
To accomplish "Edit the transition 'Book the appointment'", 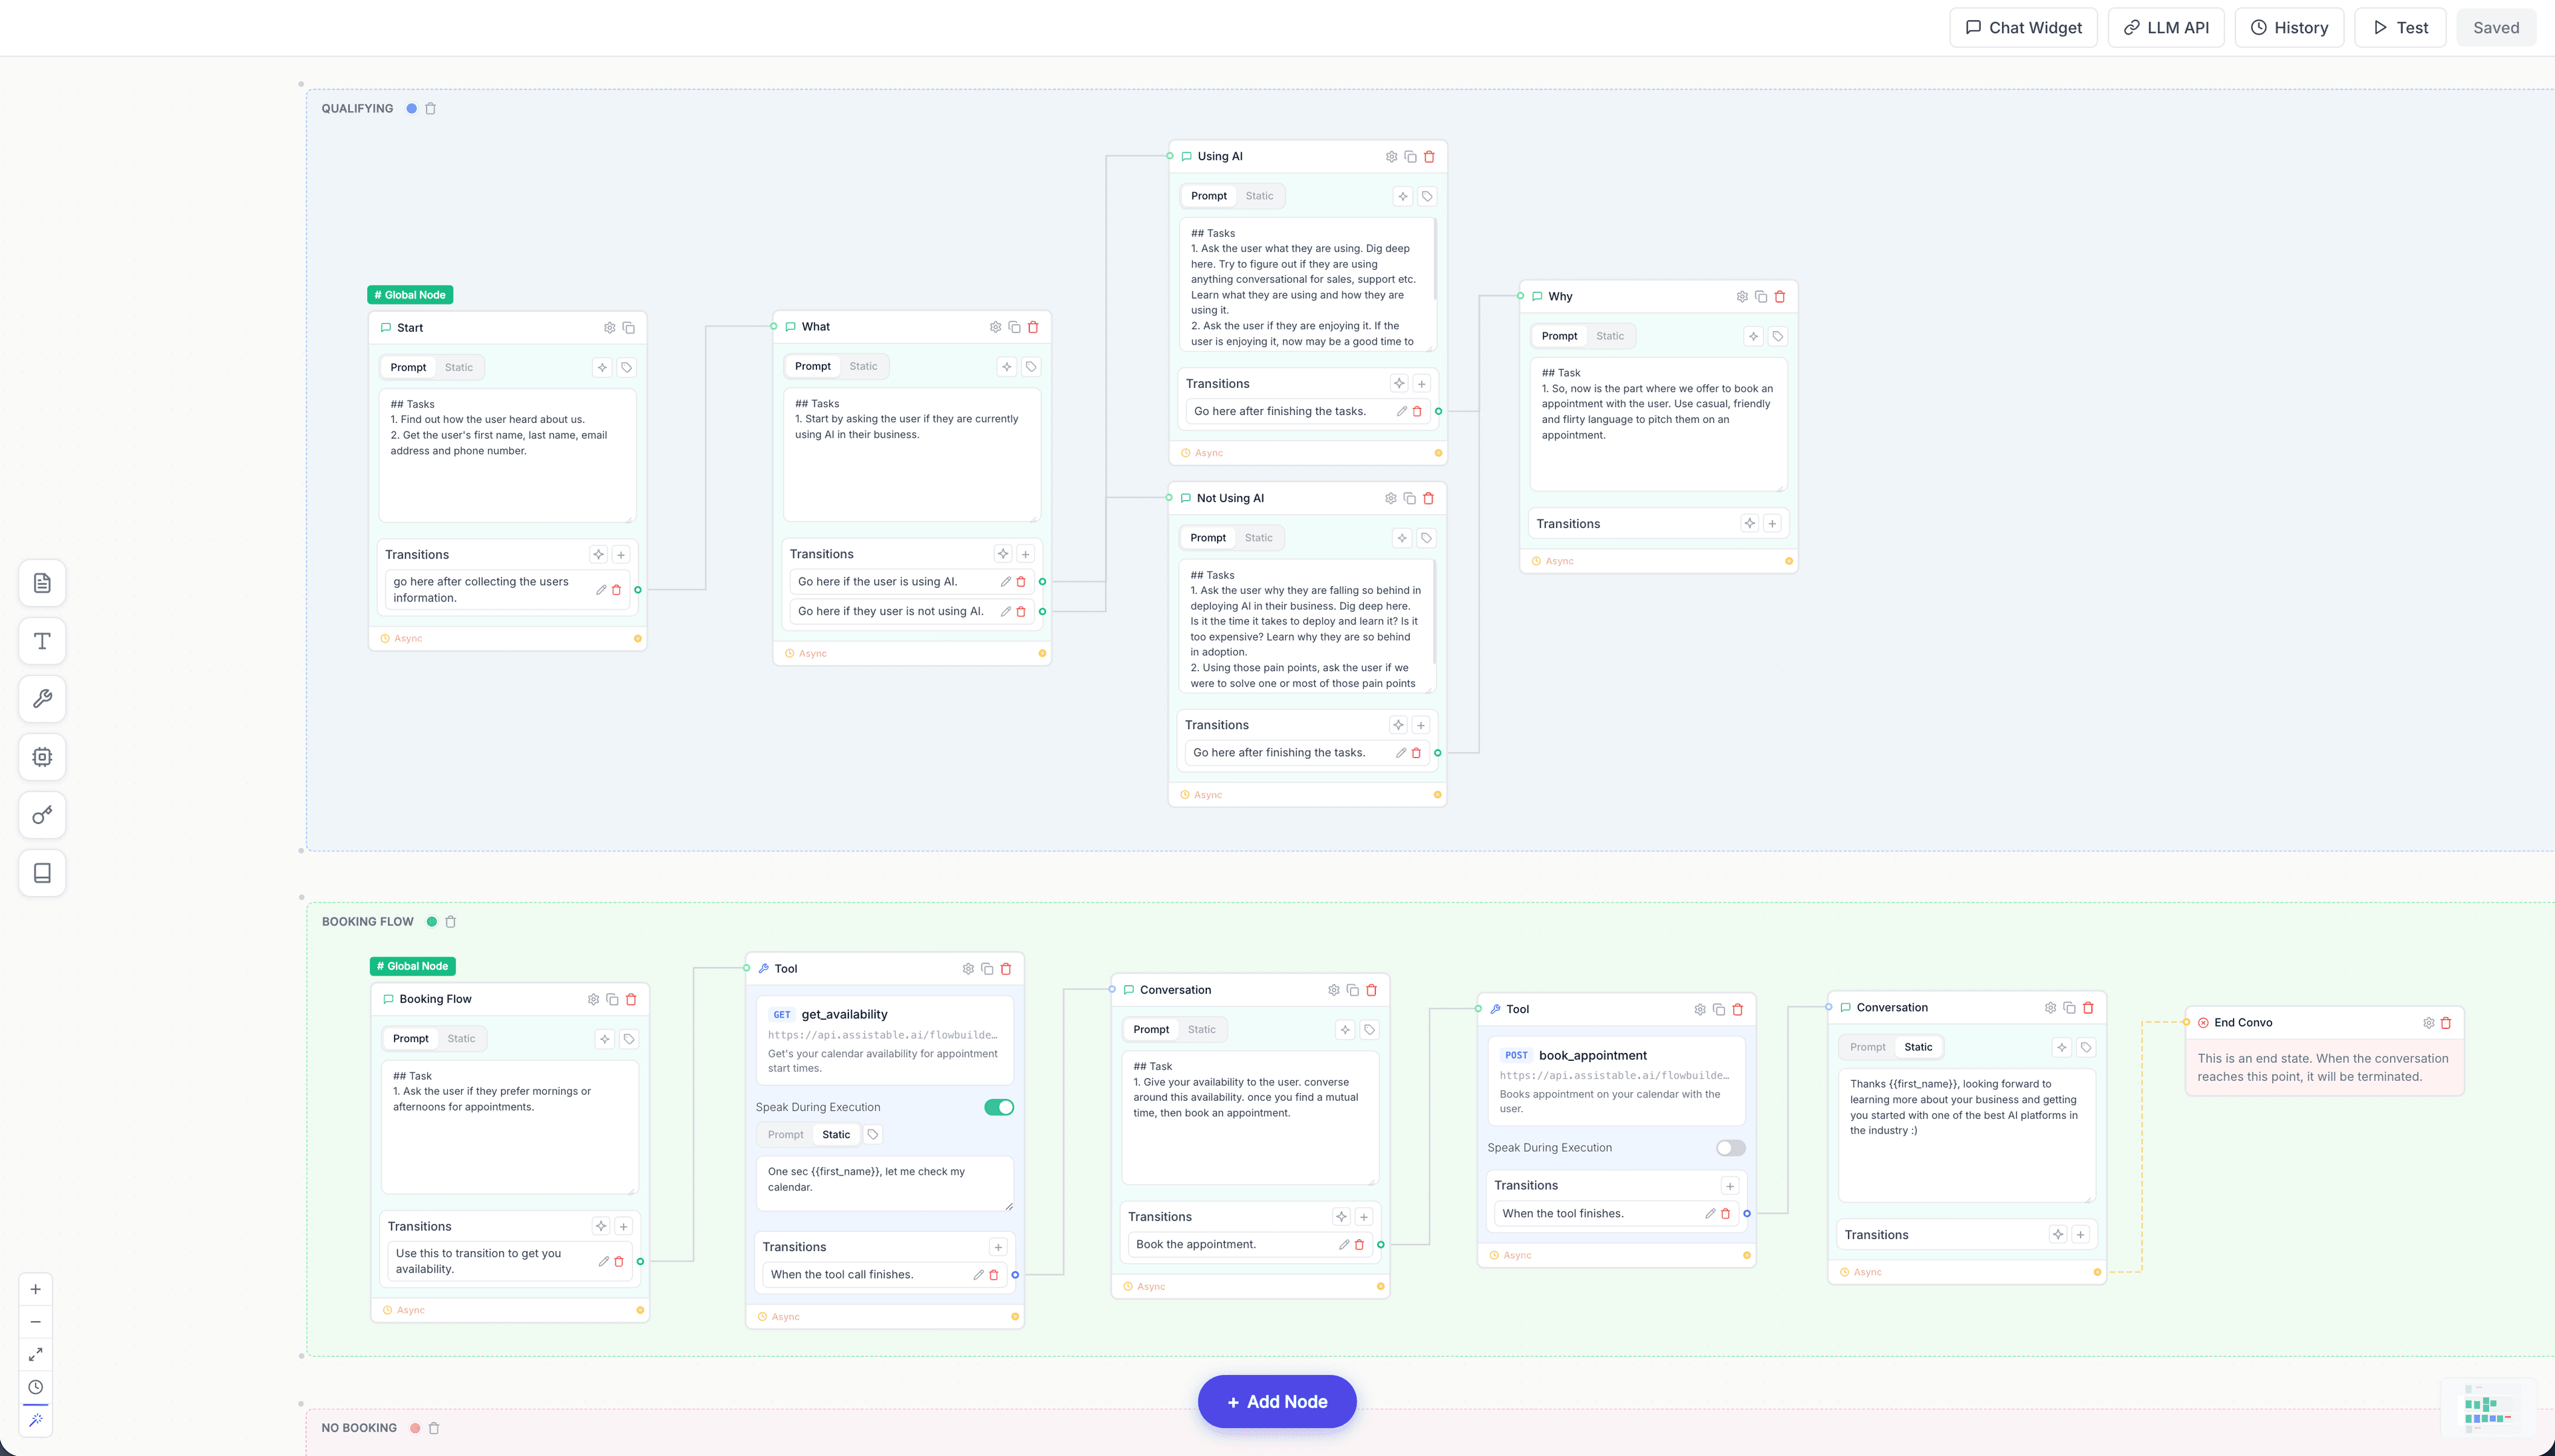I will pos(1344,1244).
